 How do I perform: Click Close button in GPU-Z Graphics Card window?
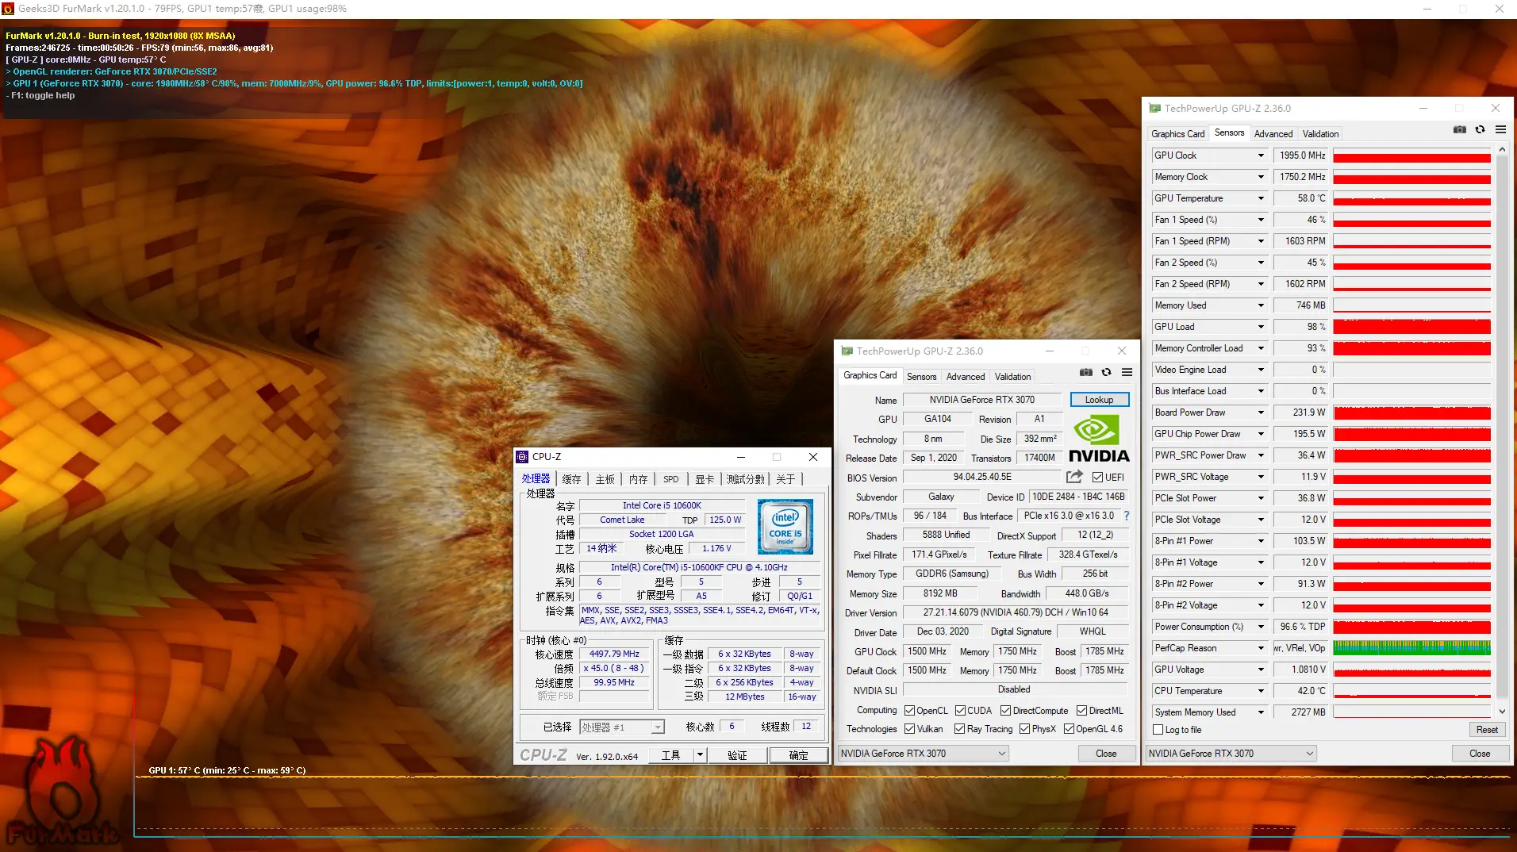pyautogui.click(x=1106, y=754)
